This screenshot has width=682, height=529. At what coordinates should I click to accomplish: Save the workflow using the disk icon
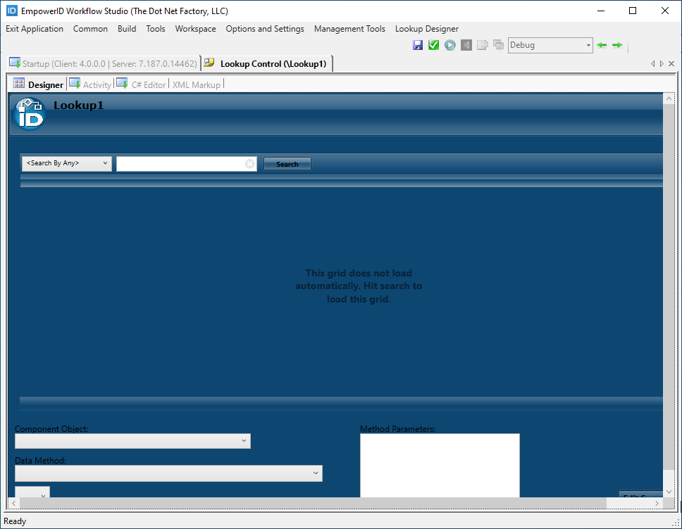pos(417,44)
